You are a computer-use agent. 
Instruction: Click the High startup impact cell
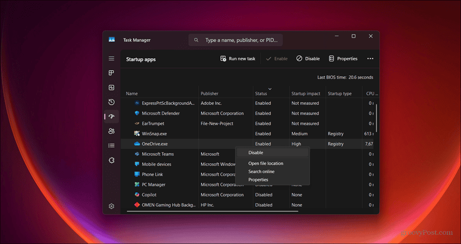pyautogui.click(x=297, y=144)
